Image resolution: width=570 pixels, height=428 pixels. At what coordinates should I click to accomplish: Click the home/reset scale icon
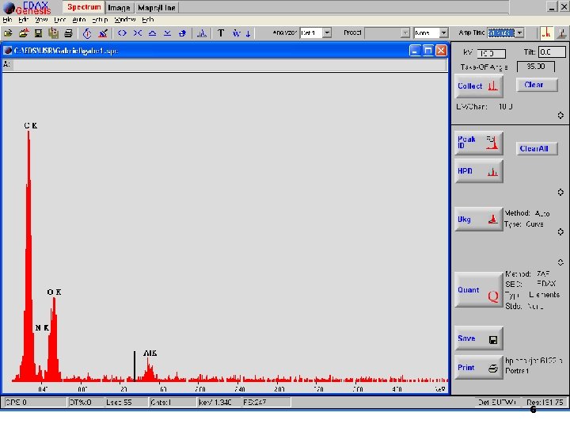pyautogui.click(x=183, y=33)
